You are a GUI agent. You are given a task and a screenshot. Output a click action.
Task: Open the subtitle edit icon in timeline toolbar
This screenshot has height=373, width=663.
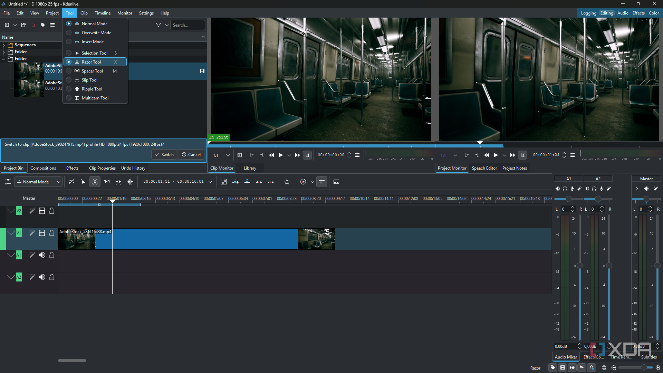[336, 182]
